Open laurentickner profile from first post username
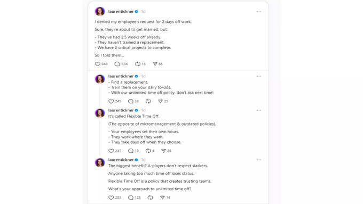Viewport: 363px width, 204px height. coord(121,12)
